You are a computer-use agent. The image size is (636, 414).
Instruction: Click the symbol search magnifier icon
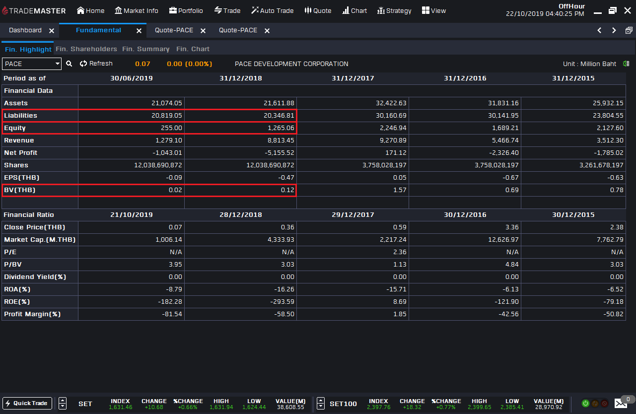pyautogui.click(x=69, y=64)
